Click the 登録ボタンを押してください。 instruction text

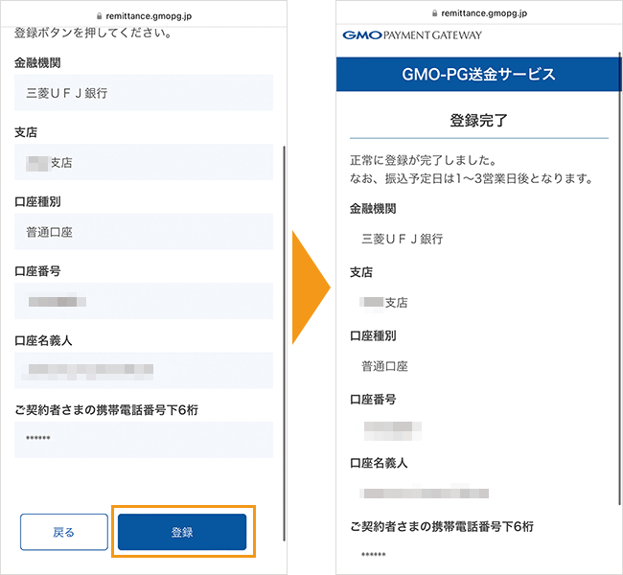click(x=93, y=33)
